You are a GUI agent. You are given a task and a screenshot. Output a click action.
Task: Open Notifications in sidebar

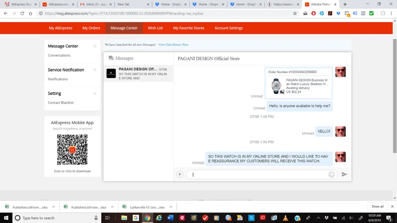(x=58, y=79)
